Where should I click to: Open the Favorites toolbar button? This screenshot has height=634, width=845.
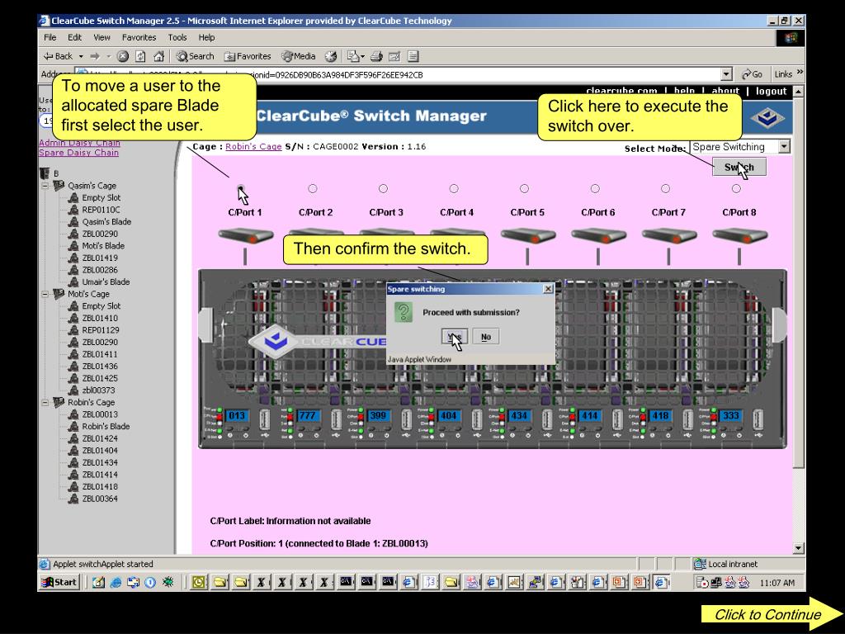(x=248, y=56)
